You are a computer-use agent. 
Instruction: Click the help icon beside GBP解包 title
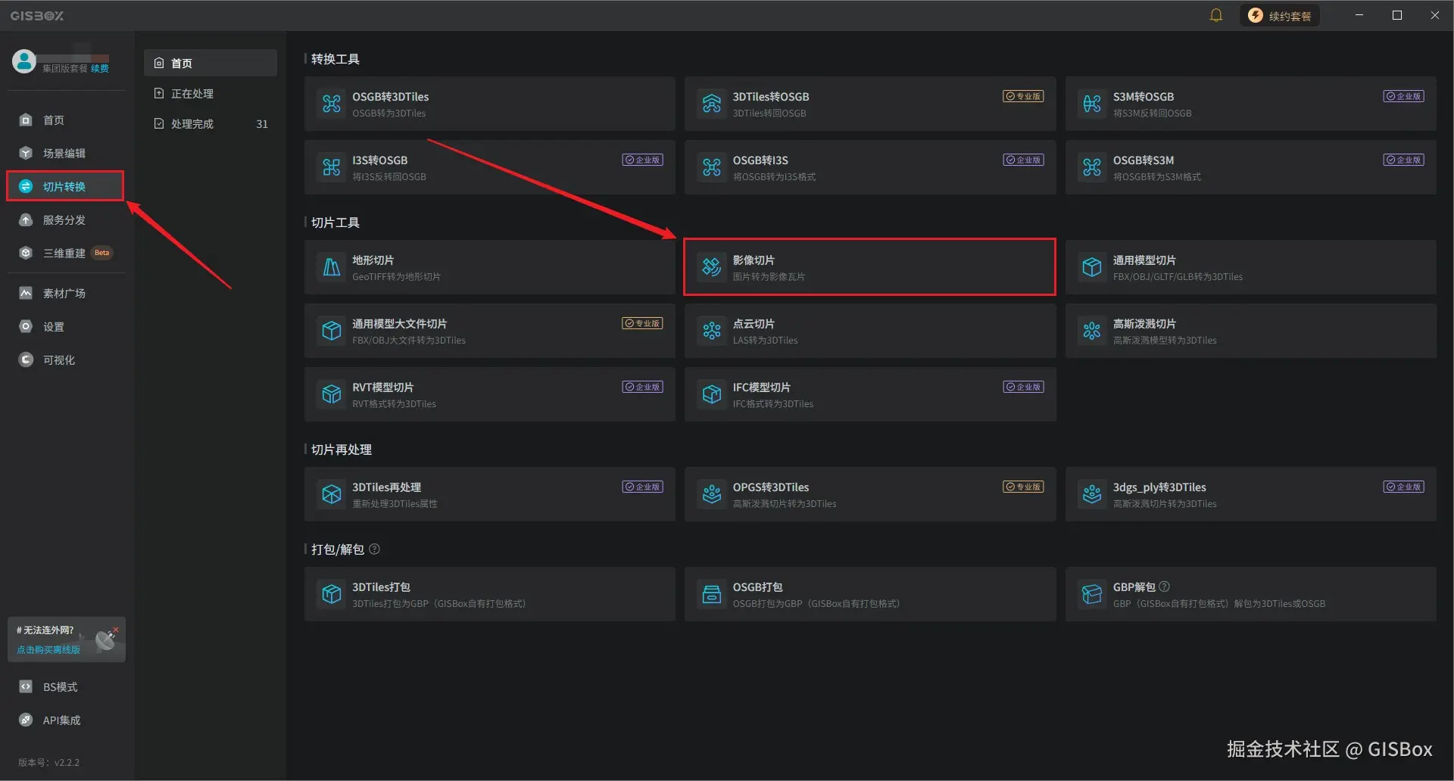point(1165,587)
